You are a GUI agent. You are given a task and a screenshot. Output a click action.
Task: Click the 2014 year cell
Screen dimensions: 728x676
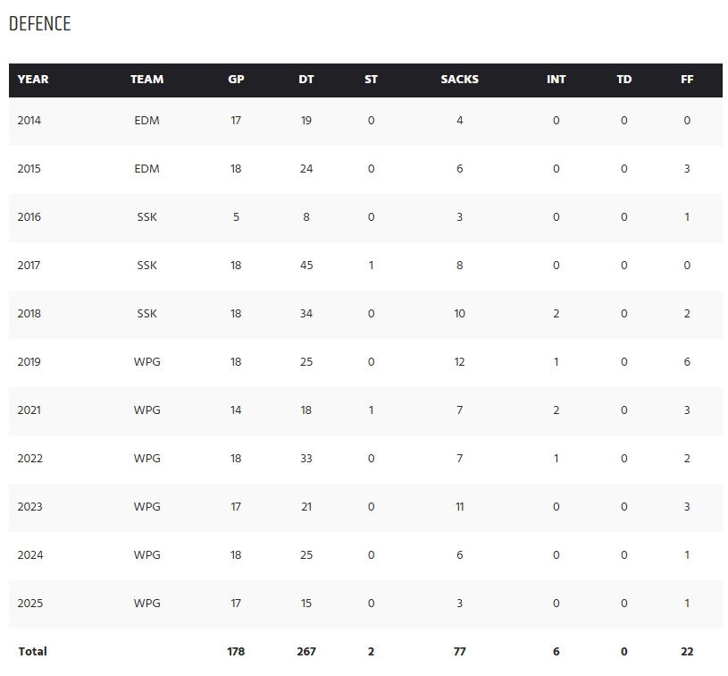29,121
